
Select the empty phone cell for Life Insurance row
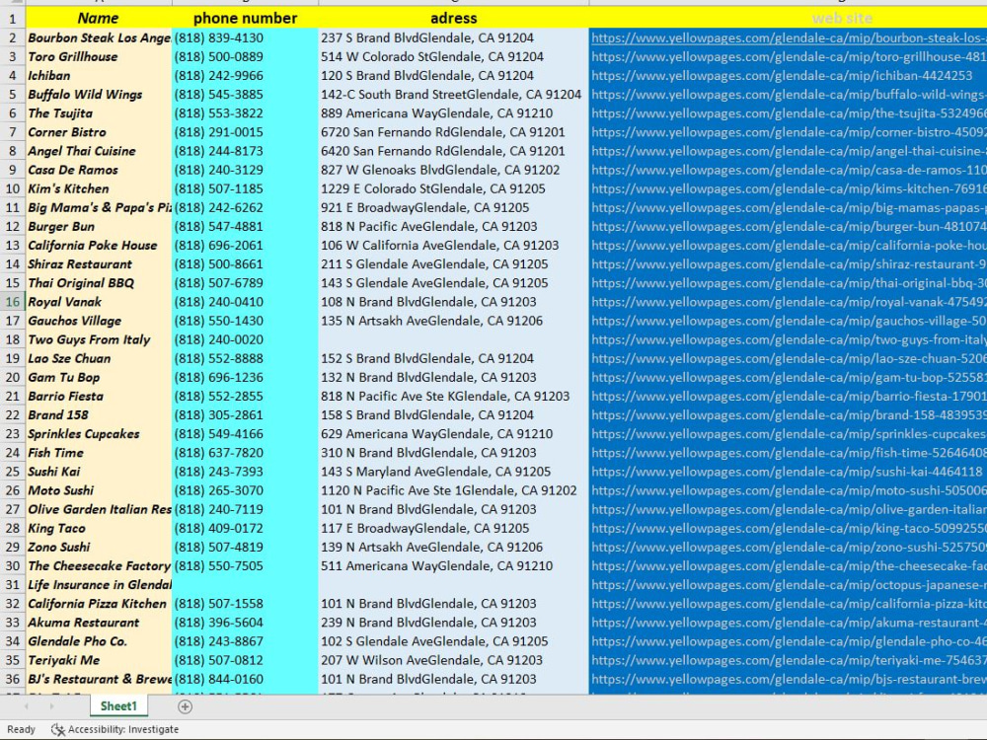coord(245,584)
